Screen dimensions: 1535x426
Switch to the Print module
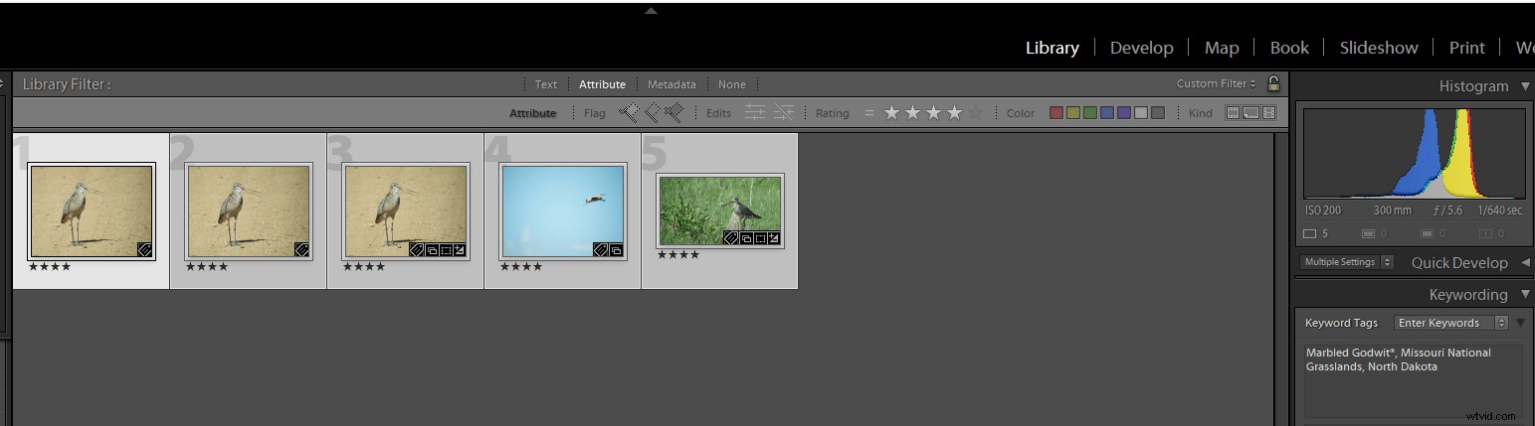click(1467, 48)
